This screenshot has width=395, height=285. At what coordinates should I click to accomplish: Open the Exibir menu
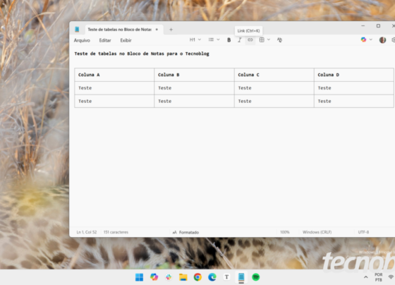click(126, 40)
